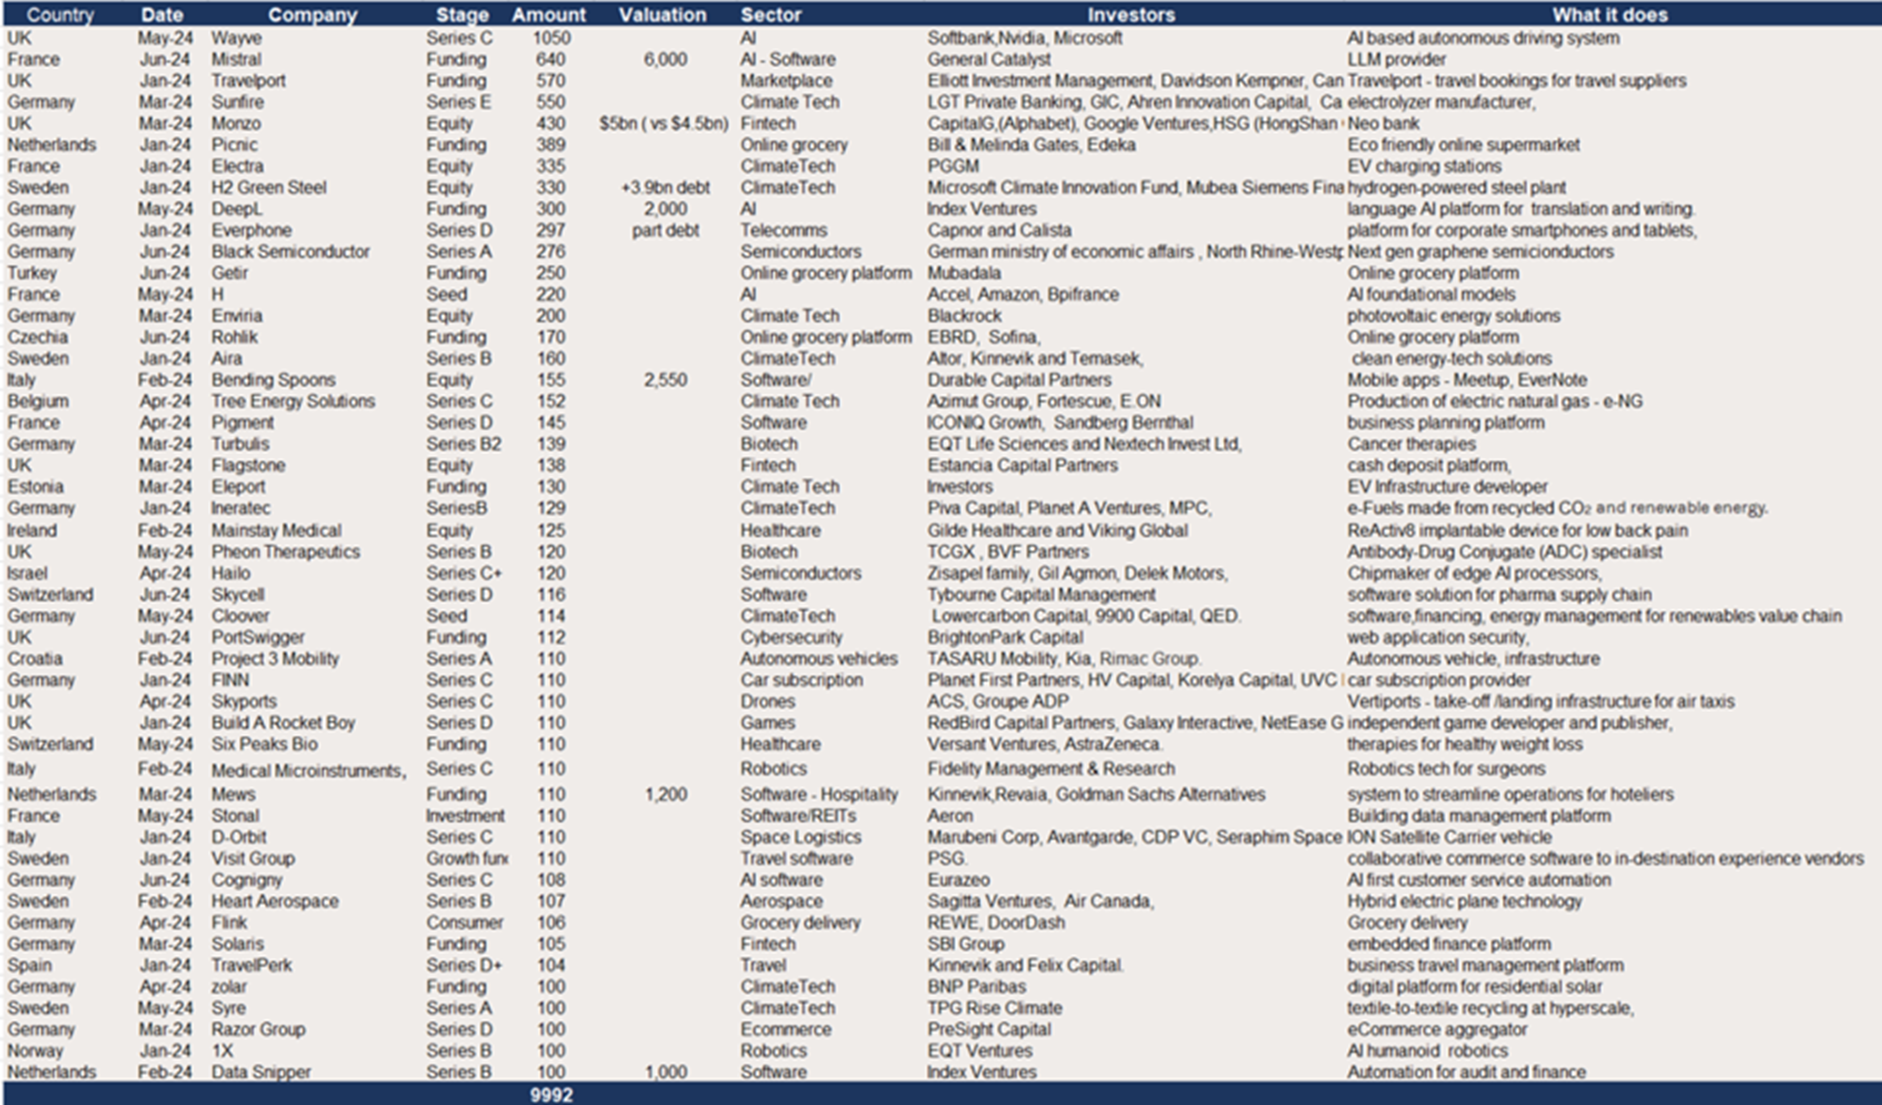Click the 'part debt' valuation cell

point(665,231)
